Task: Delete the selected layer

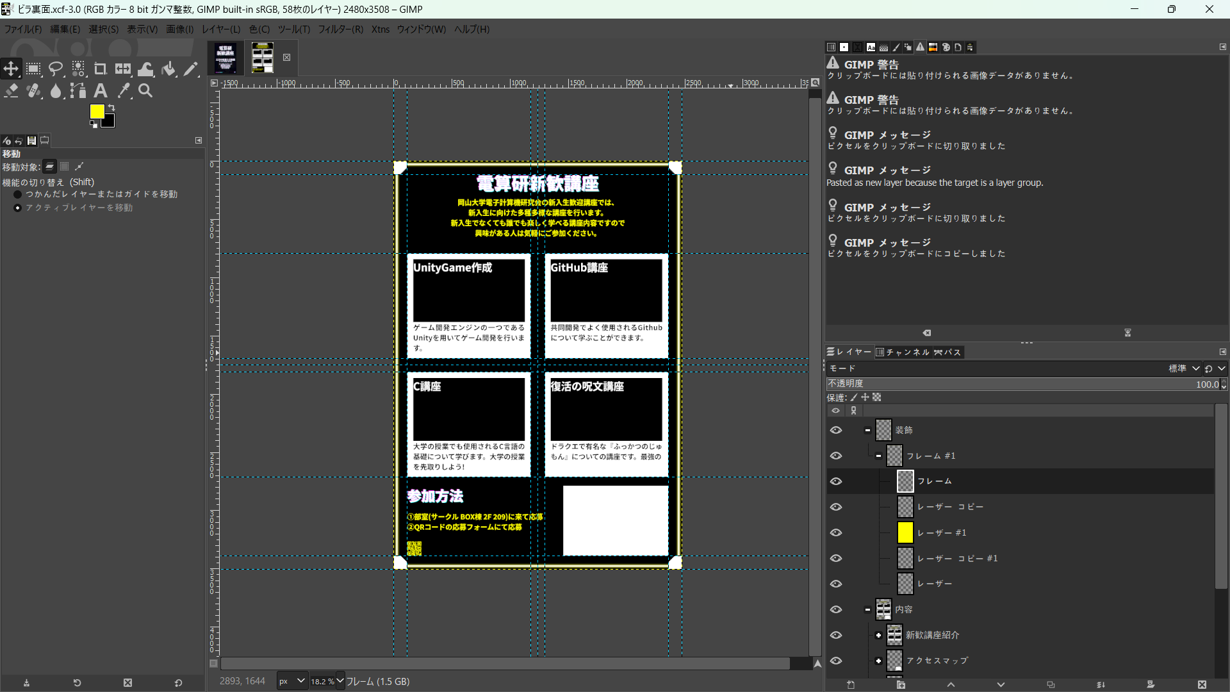Action: point(1202,684)
